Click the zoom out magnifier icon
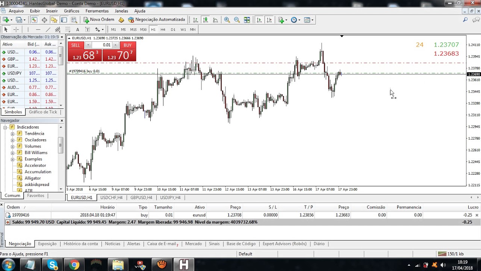Image resolution: width=481 pixels, height=271 pixels. click(237, 20)
